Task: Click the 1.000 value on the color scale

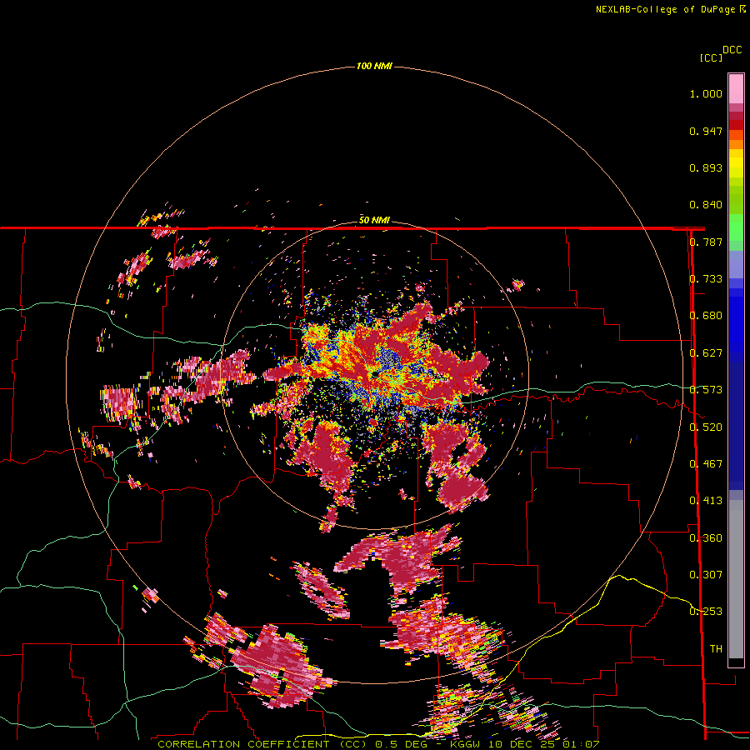Action: 706,93
